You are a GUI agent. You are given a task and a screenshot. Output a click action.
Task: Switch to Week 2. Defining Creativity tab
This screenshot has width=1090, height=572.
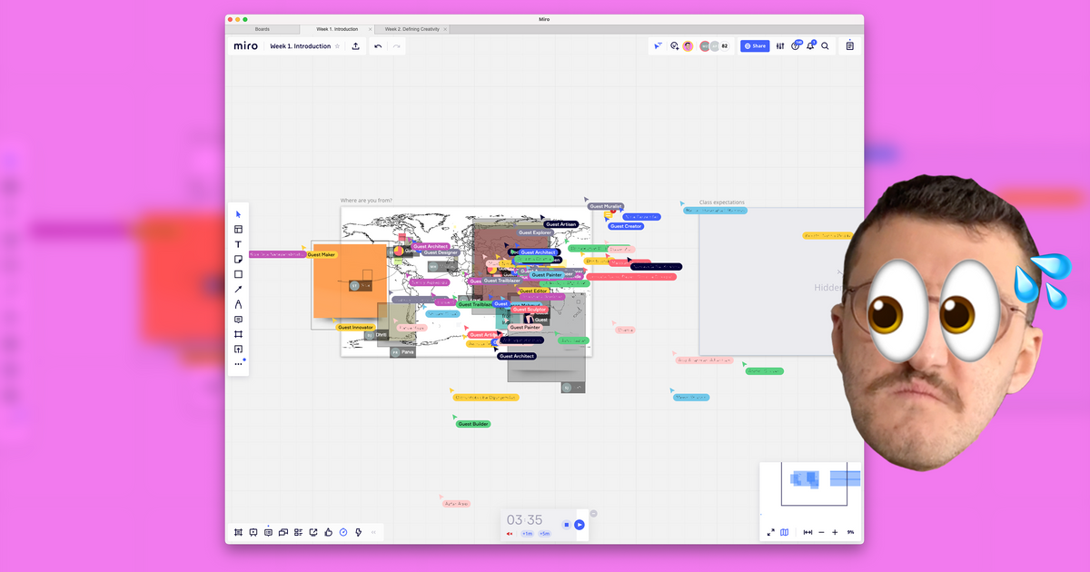[411, 29]
